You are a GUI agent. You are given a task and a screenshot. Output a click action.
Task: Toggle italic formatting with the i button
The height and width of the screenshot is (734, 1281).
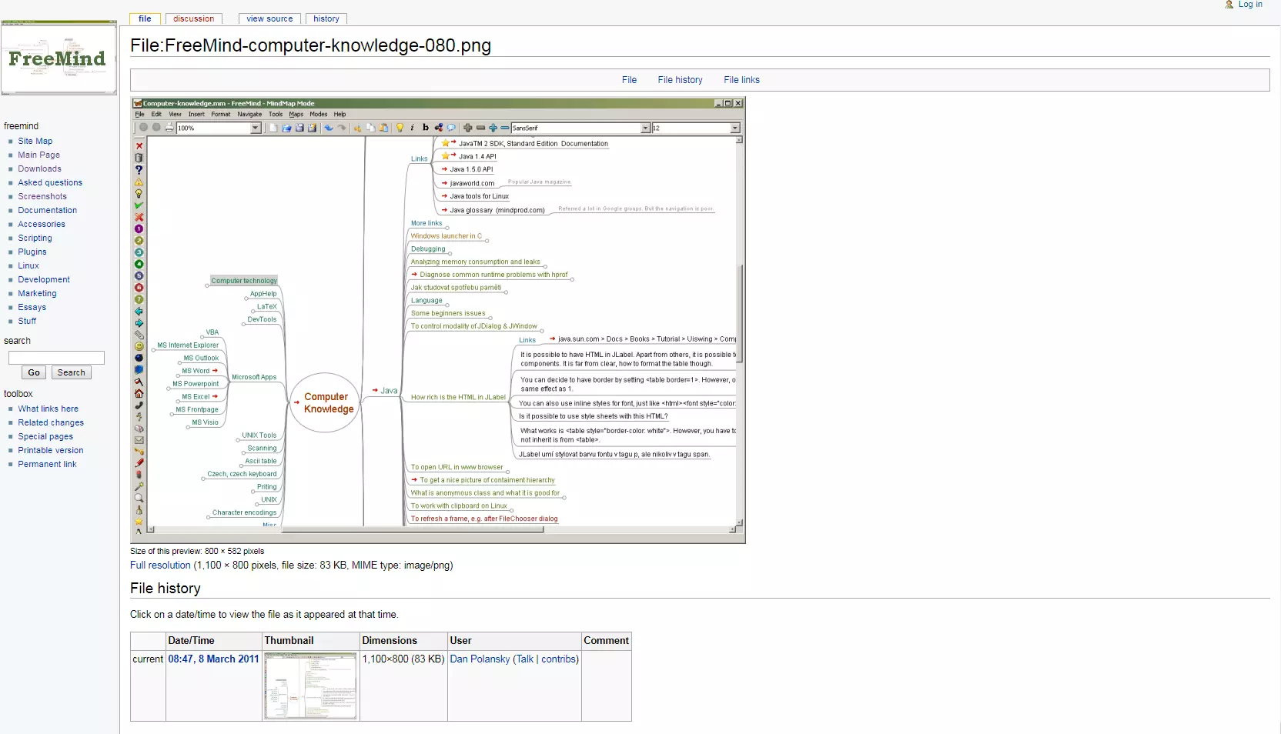coord(413,128)
